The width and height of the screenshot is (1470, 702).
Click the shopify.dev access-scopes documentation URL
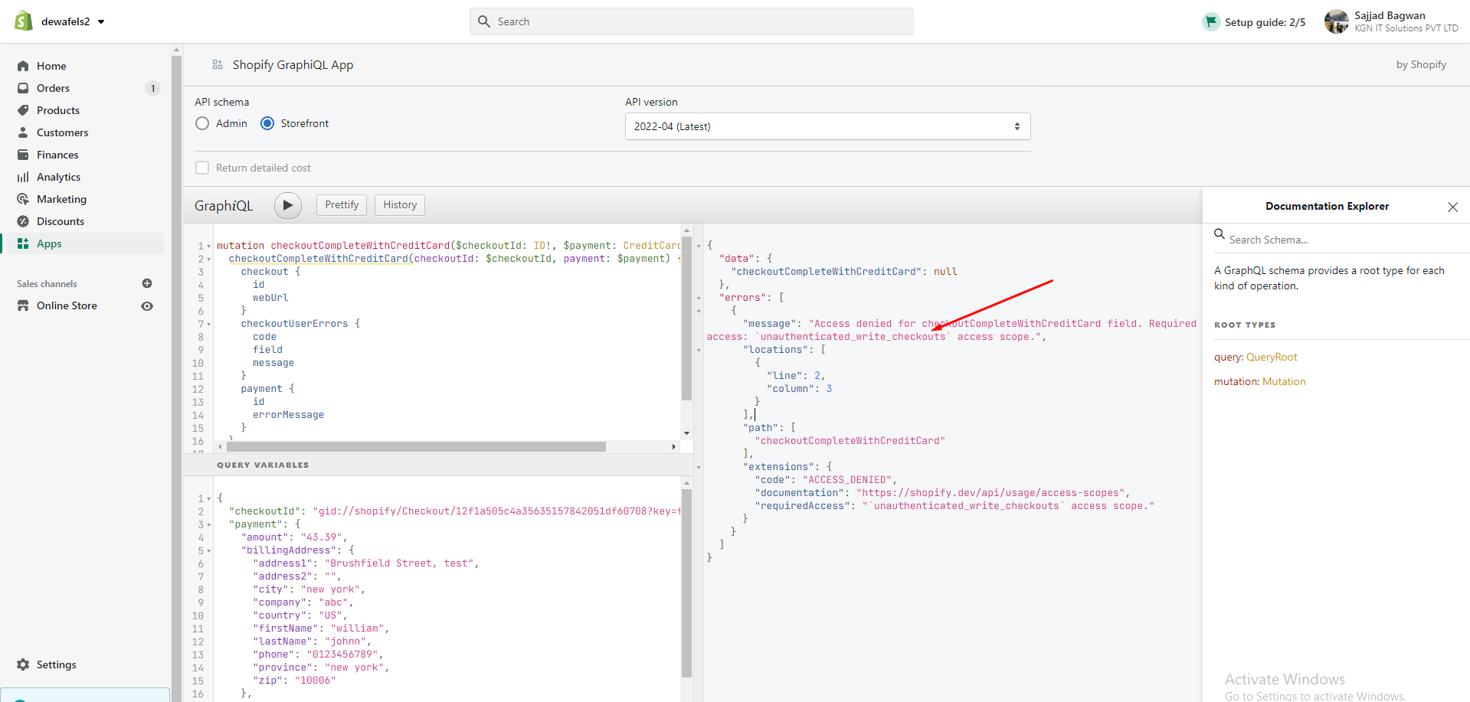coord(990,493)
